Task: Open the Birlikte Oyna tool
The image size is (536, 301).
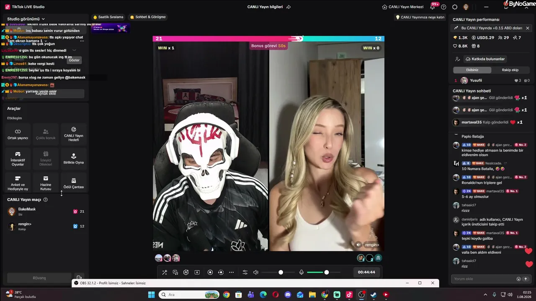Action: pyautogui.click(x=74, y=159)
